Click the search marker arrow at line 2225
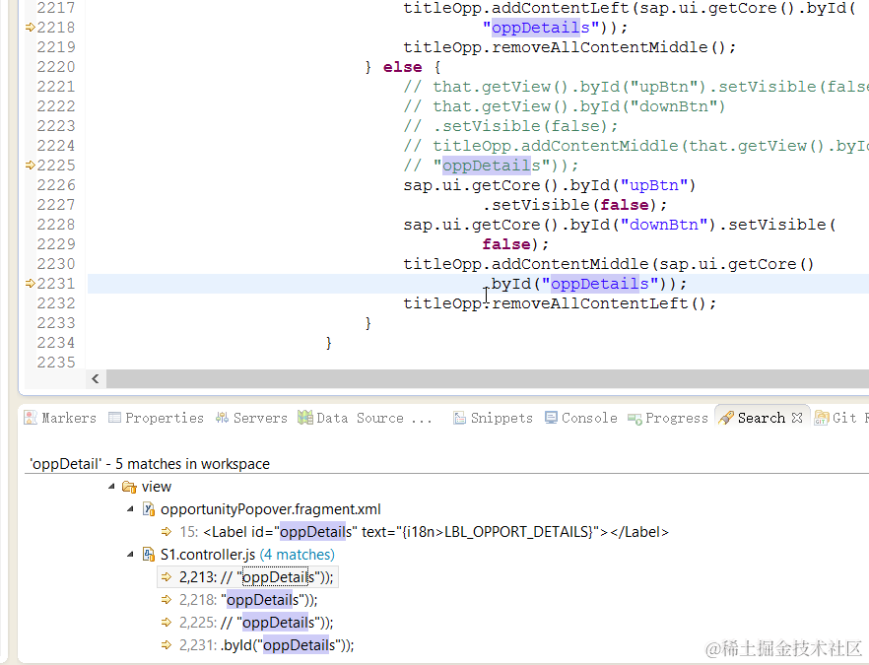 point(31,166)
